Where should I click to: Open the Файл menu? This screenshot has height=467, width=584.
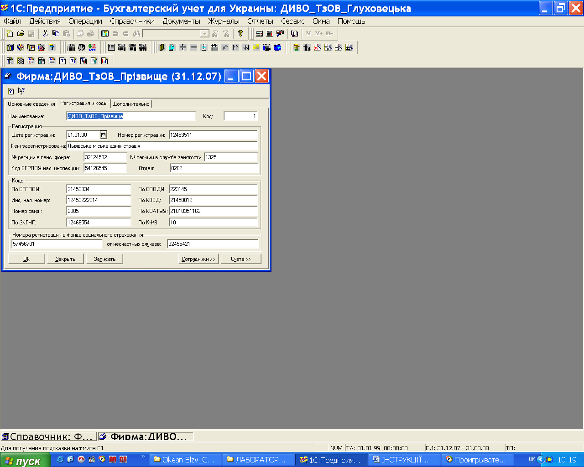point(12,21)
